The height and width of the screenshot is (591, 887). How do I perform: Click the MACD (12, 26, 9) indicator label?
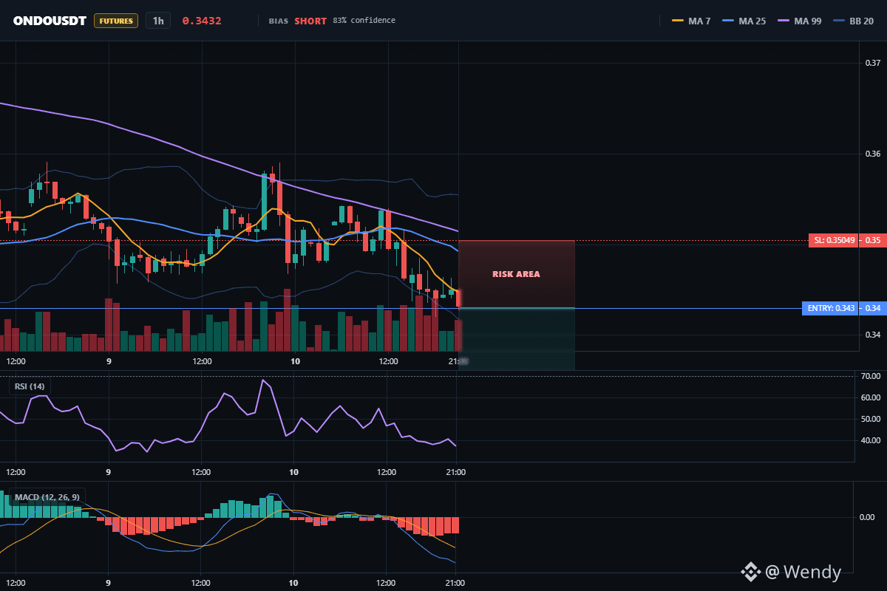point(47,497)
